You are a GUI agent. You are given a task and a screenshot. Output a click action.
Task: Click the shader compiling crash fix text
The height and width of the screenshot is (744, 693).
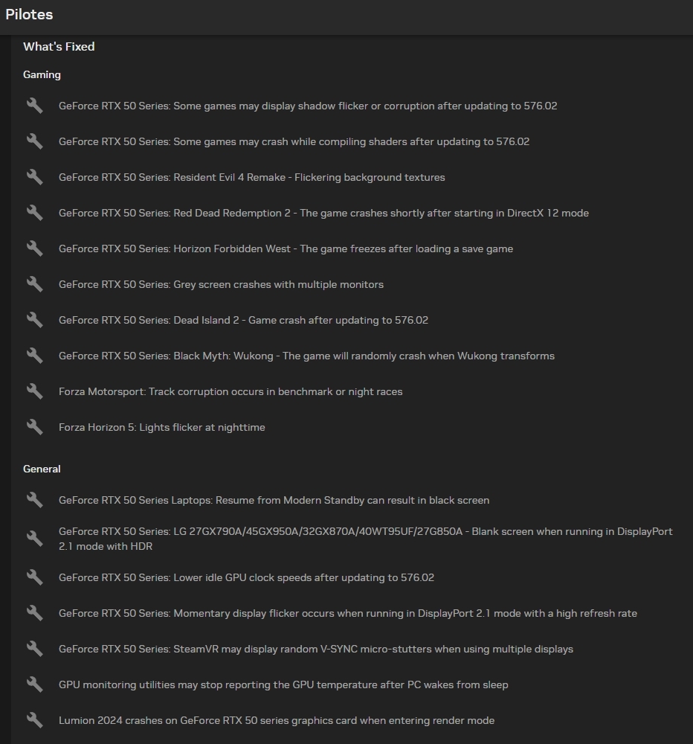(294, 142)
